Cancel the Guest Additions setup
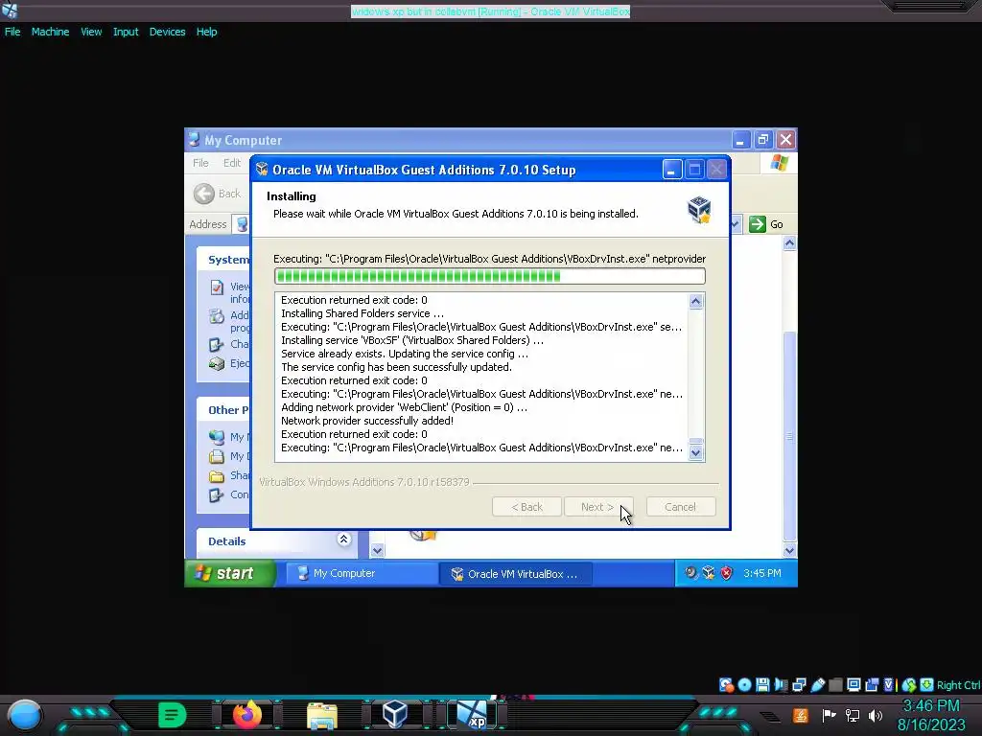 pyautogui.click(x=681, y=507)
